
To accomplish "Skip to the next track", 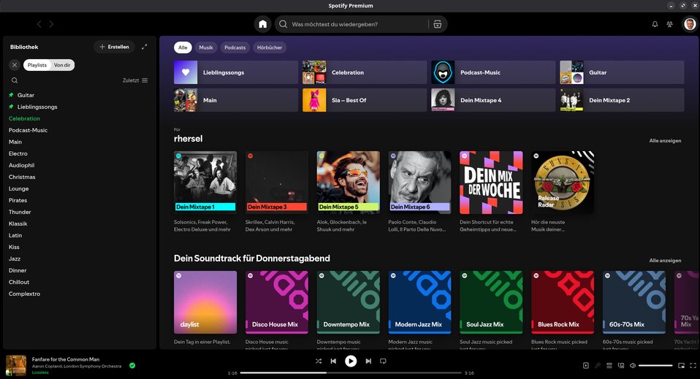I will (x=368, y=361).
